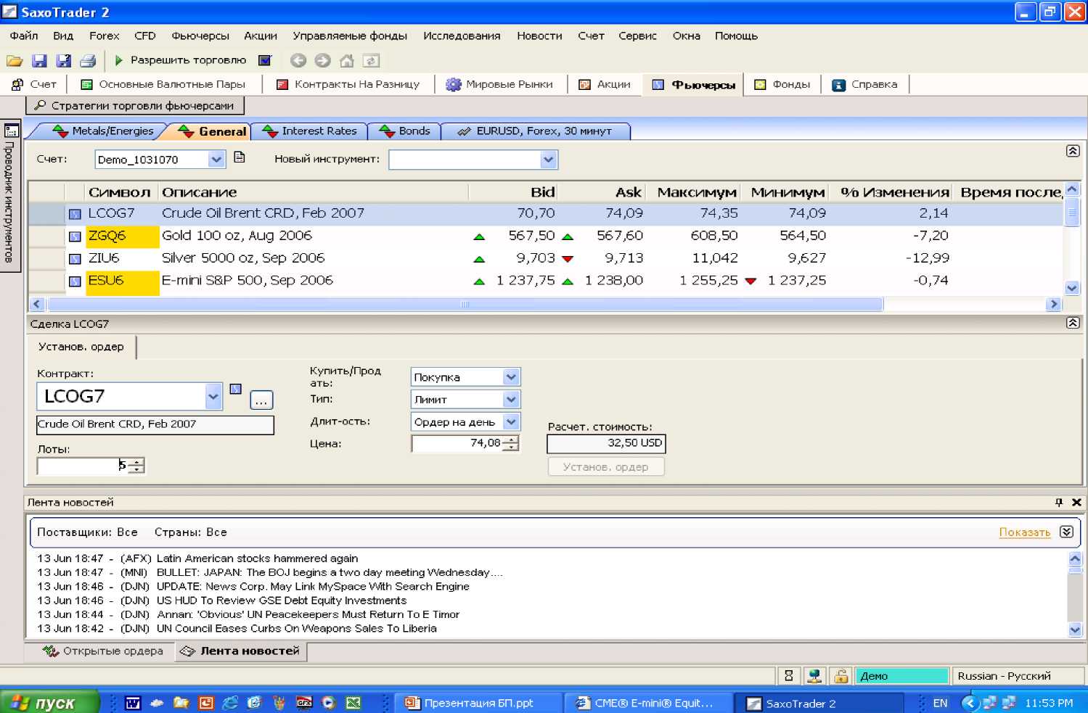Click the refresh icon in toolbar
1088x713 pixels.
(371, 61)
